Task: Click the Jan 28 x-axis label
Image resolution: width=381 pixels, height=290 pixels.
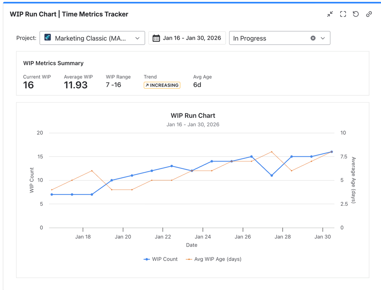Action: [283, 237]
